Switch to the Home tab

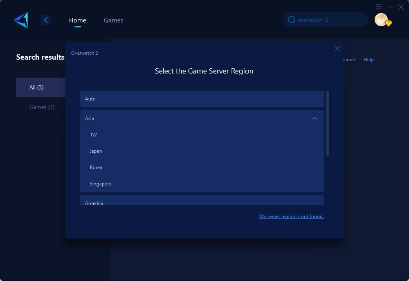coord(77,20)
